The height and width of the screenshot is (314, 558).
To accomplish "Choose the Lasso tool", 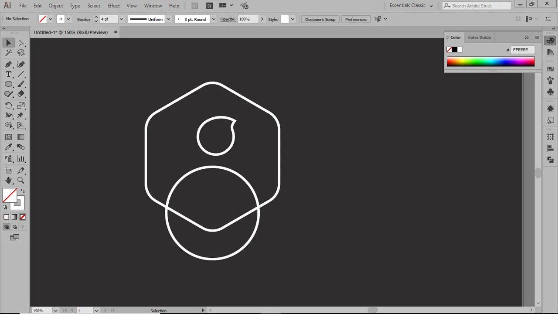I will click(x=21, y=53).
